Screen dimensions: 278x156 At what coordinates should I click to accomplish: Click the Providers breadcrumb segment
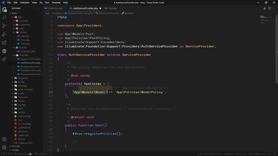pos(56,13)
